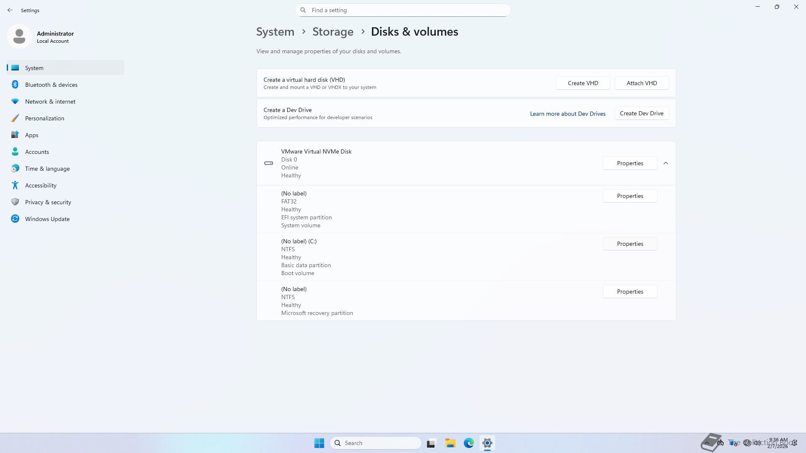Show hidden system tray icons chevron
The height and width of the screenshot is (453, 806).
click(x=707, y=443)
